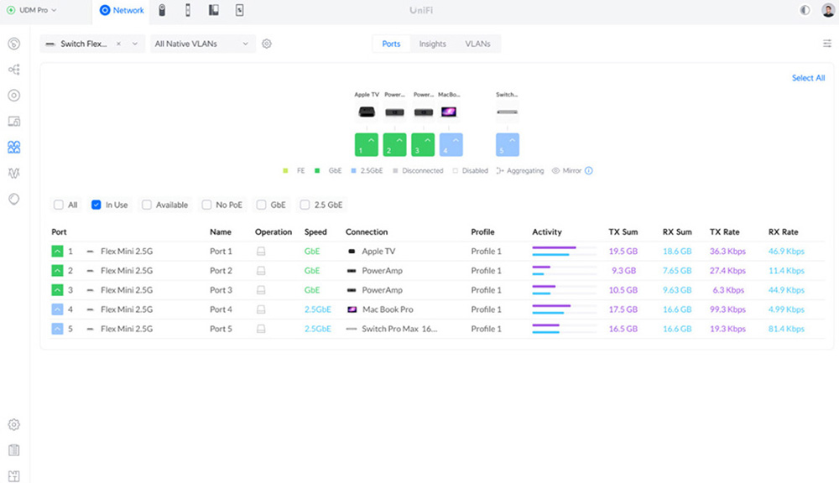Switch to the VLANs tab

tap(477, 44)
